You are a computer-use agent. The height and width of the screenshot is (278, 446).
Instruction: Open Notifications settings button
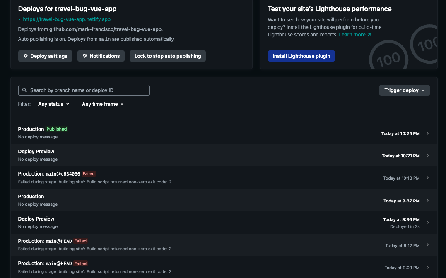pos(101,56)
